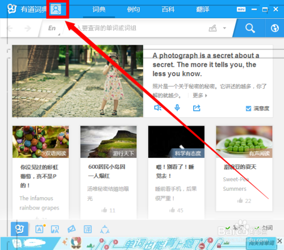Open the rainbow grapes article thumbnail
Image resolution: width=284 pixels, height=250 pixels.
(40, 142)
